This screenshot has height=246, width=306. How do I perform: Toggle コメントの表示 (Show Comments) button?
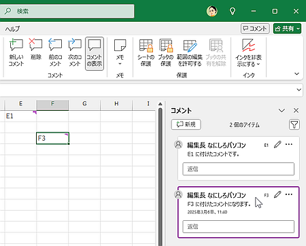click(x=95, y=54)
